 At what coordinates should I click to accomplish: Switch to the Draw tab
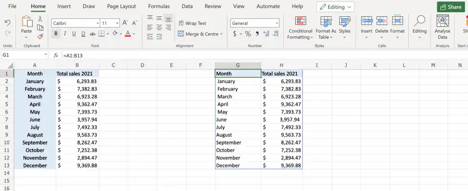(x=89, y=6)
